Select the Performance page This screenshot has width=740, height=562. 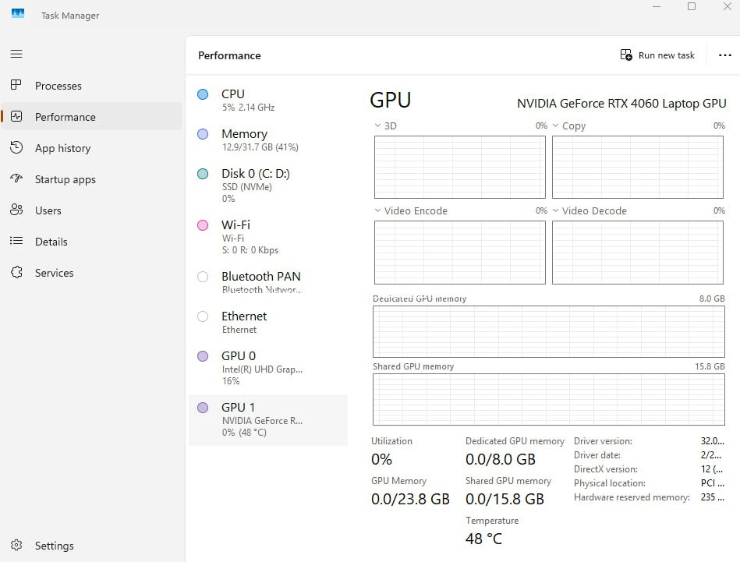(91, 117)
